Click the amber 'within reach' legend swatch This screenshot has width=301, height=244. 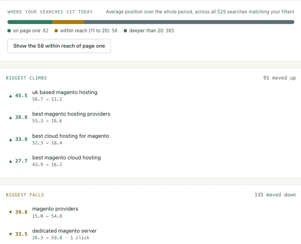pos(56,31)
